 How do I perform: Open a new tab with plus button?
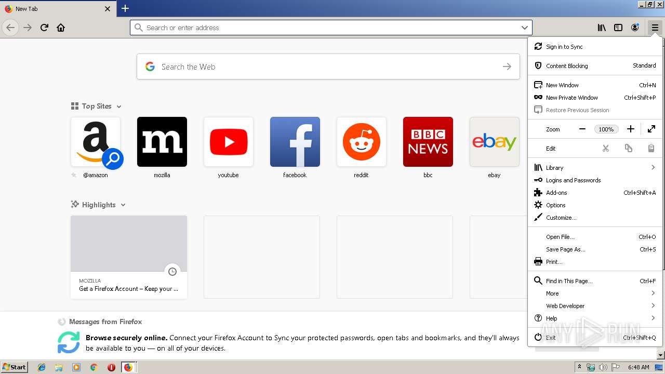point(125,8)
